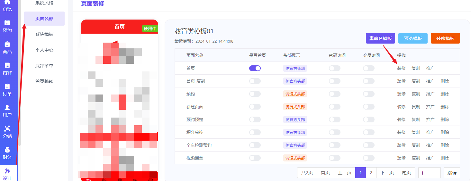The height and width of the screenshot is (181, 471).
Task: Enable 是否首页 for the 全车检测预约 row
Action: 255,145
